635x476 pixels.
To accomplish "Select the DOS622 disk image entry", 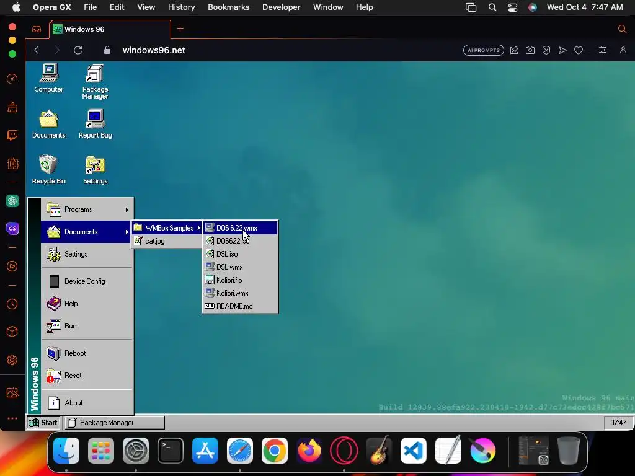I will click(x=240, y=241).
